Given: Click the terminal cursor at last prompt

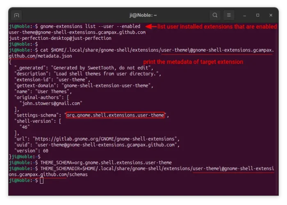Looking at the screenshot, I should pos(42,180).
